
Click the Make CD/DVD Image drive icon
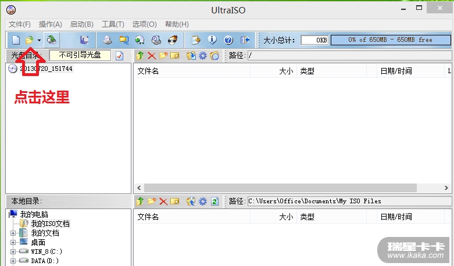[108, 40]
